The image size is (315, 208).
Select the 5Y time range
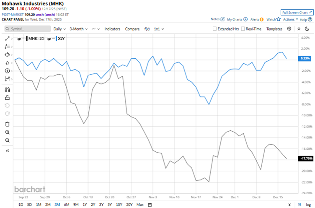click(109, 205)
